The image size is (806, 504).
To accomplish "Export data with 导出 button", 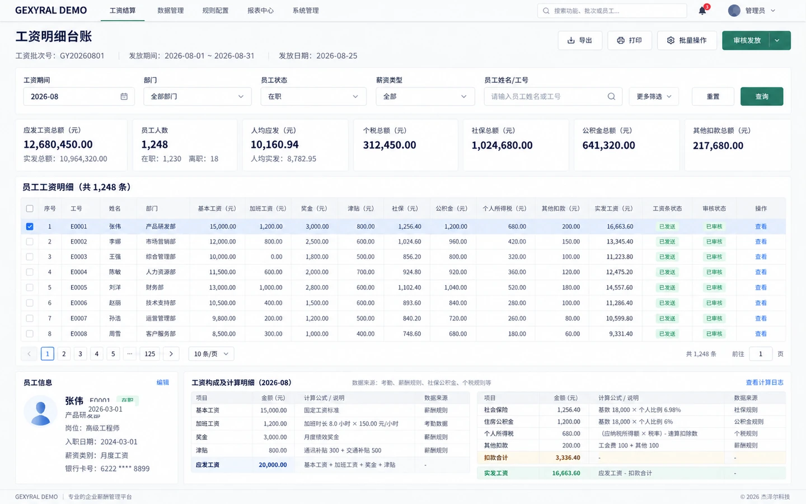I will tap(580, 40).
